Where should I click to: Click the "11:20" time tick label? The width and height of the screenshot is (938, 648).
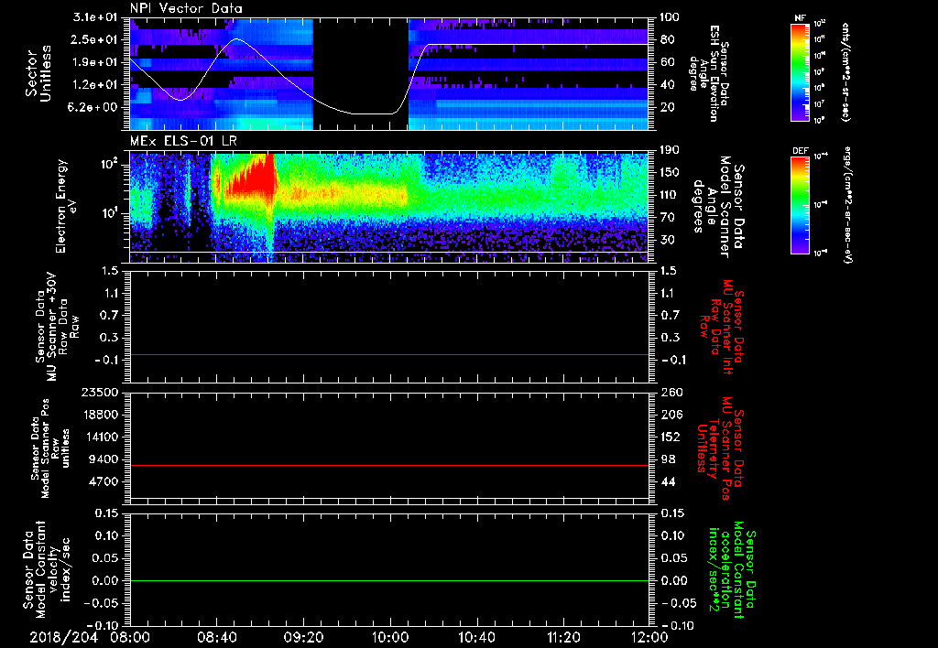coord(563,638)
